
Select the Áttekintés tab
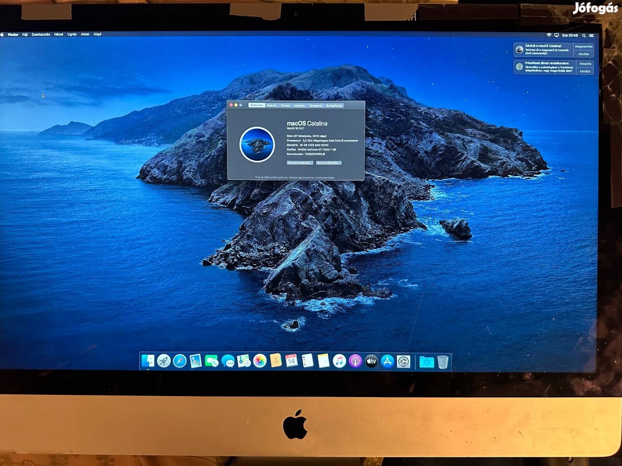pos(257,105)
